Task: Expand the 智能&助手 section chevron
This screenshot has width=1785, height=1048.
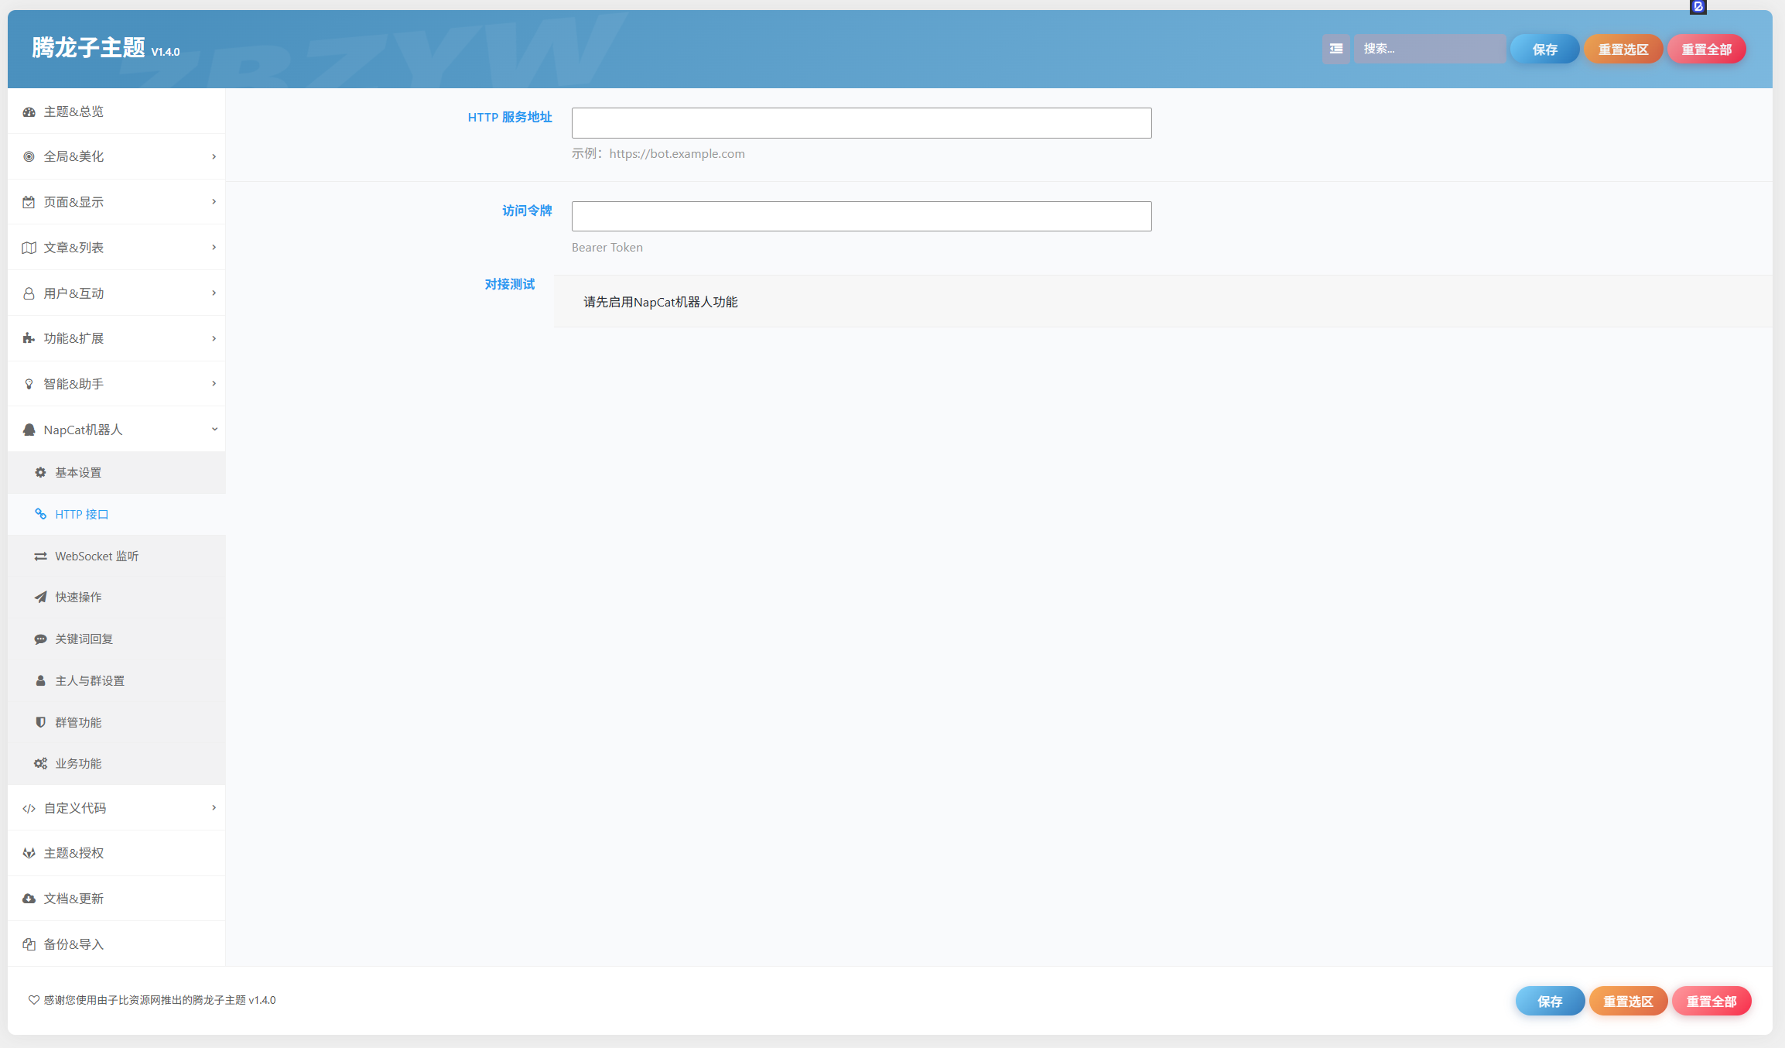Action: click(x=214, y=384)
